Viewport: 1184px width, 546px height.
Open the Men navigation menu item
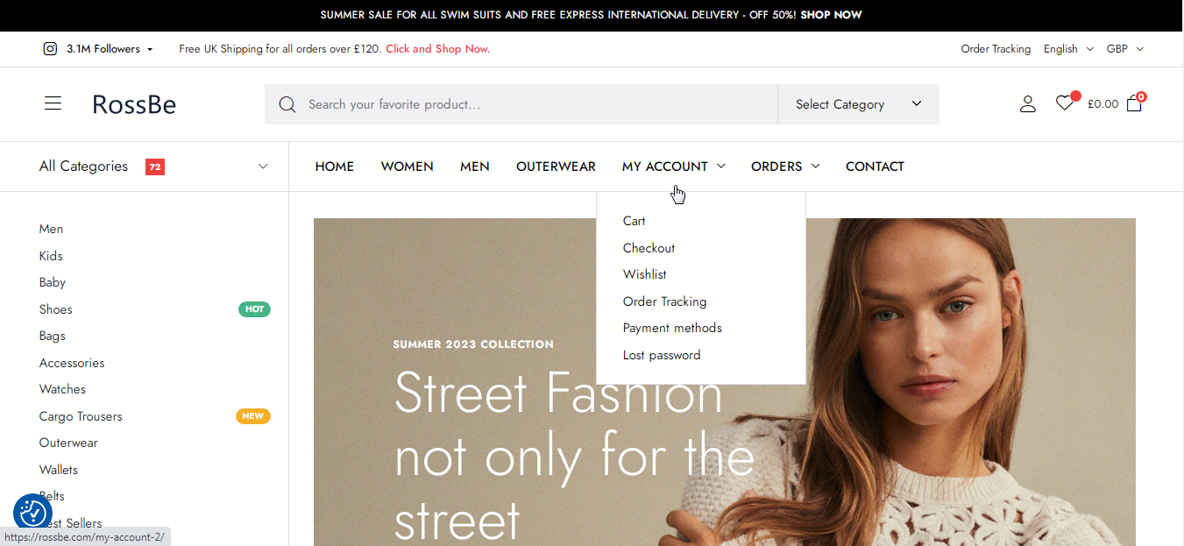point(475,167)
